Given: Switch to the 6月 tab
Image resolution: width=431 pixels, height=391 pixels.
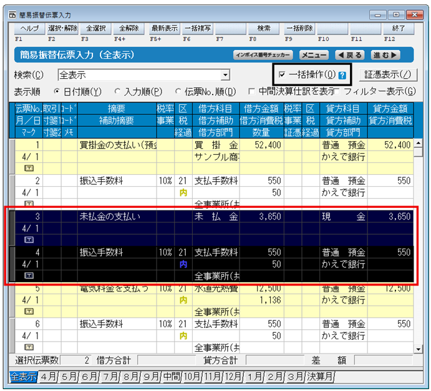Looking at the screenshot, I should tap(89, 377).
